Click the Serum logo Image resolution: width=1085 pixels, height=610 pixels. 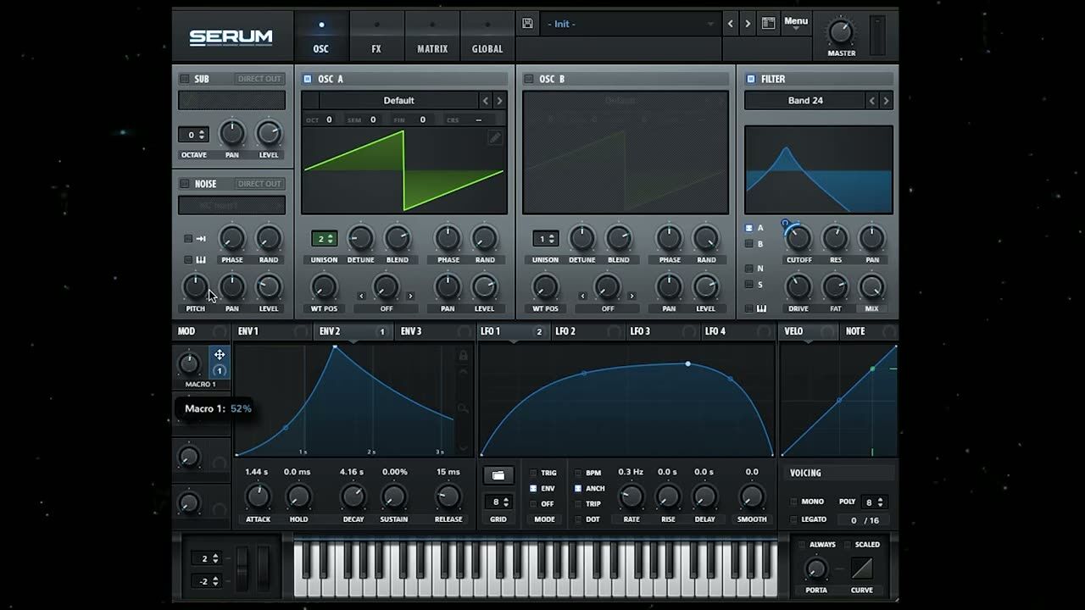coord(231,37)
